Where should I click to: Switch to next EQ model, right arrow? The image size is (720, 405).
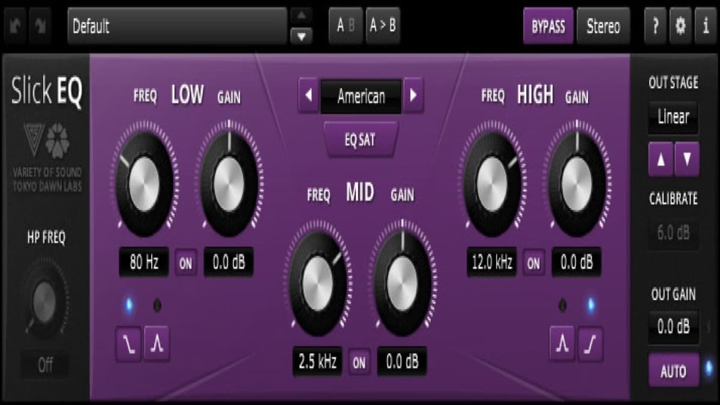click(x=413, y=96)
